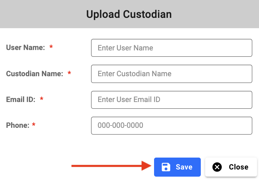The image size is (259, 181).
Task: Dismiss the dialog with the Close button
Action: pyautogui.click(x=231, y=167)
